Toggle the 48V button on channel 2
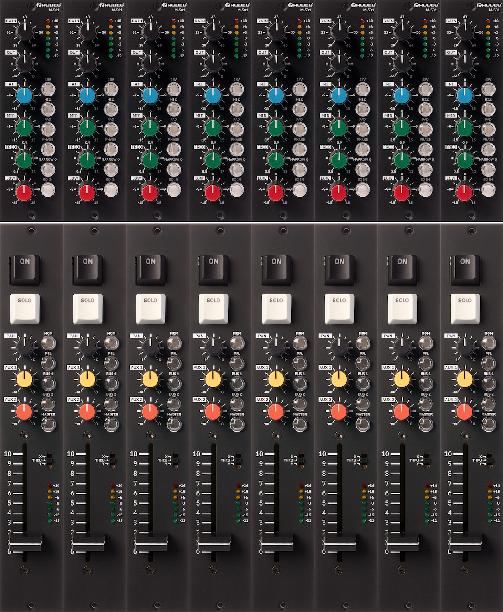This screenshot has height=612, width=503. 111,90
